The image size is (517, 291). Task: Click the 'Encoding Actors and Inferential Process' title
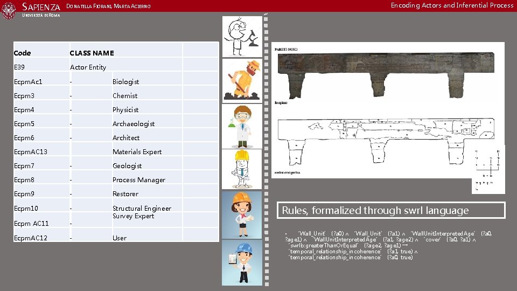452,5
